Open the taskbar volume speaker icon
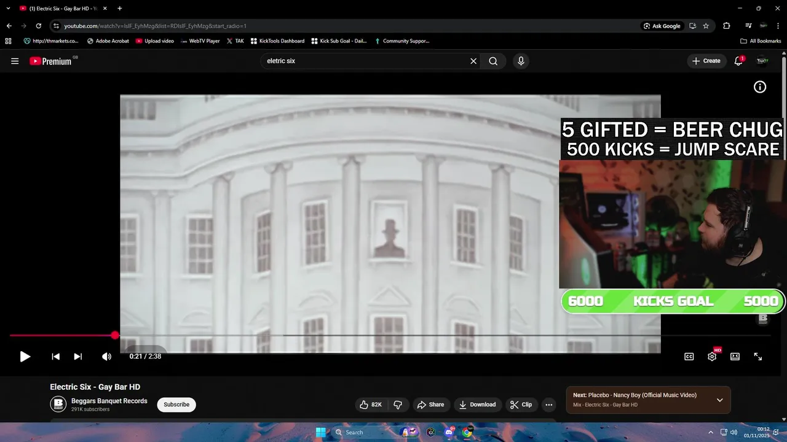This screenshot has width=787, height=442. (734, 432)
